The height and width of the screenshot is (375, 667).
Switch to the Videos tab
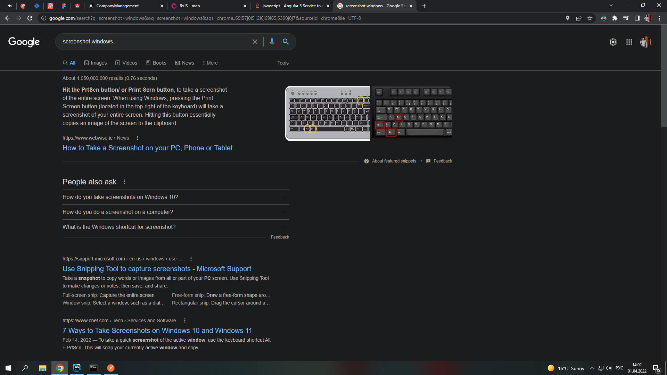click(126, 63)
